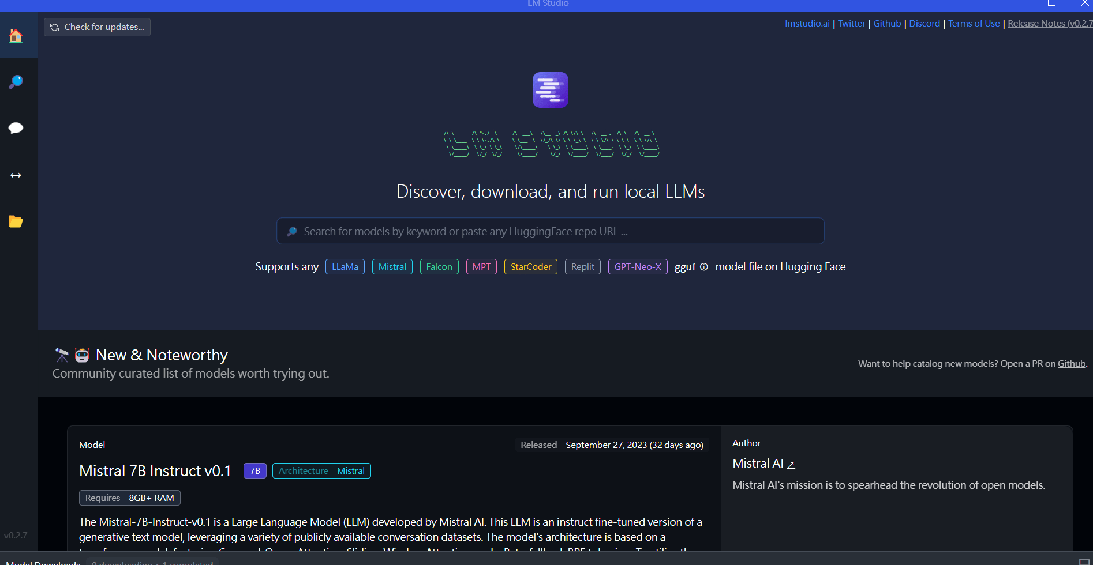Click the Architecture Mistral badge on model card
1093x565 pixels.
(321, 471)
